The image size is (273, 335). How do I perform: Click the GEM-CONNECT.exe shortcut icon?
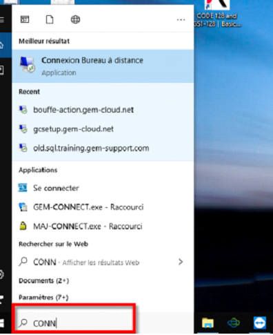(x=23, y=207)
